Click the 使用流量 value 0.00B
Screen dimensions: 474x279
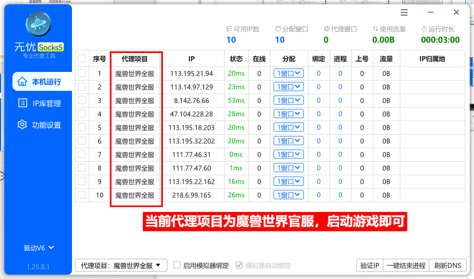click(x=383, y=40)
